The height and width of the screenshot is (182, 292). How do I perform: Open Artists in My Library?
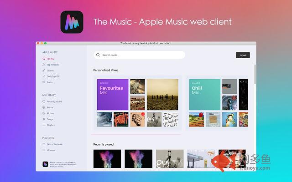[x=47, y=107]
